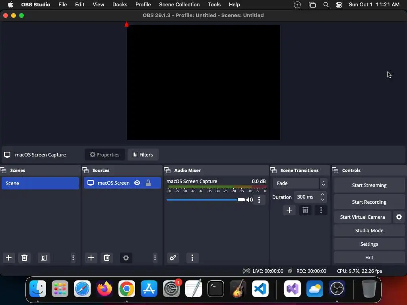Undock the Audio Mixer panel icon
The image size is (407, 305).
pos(168,170)
